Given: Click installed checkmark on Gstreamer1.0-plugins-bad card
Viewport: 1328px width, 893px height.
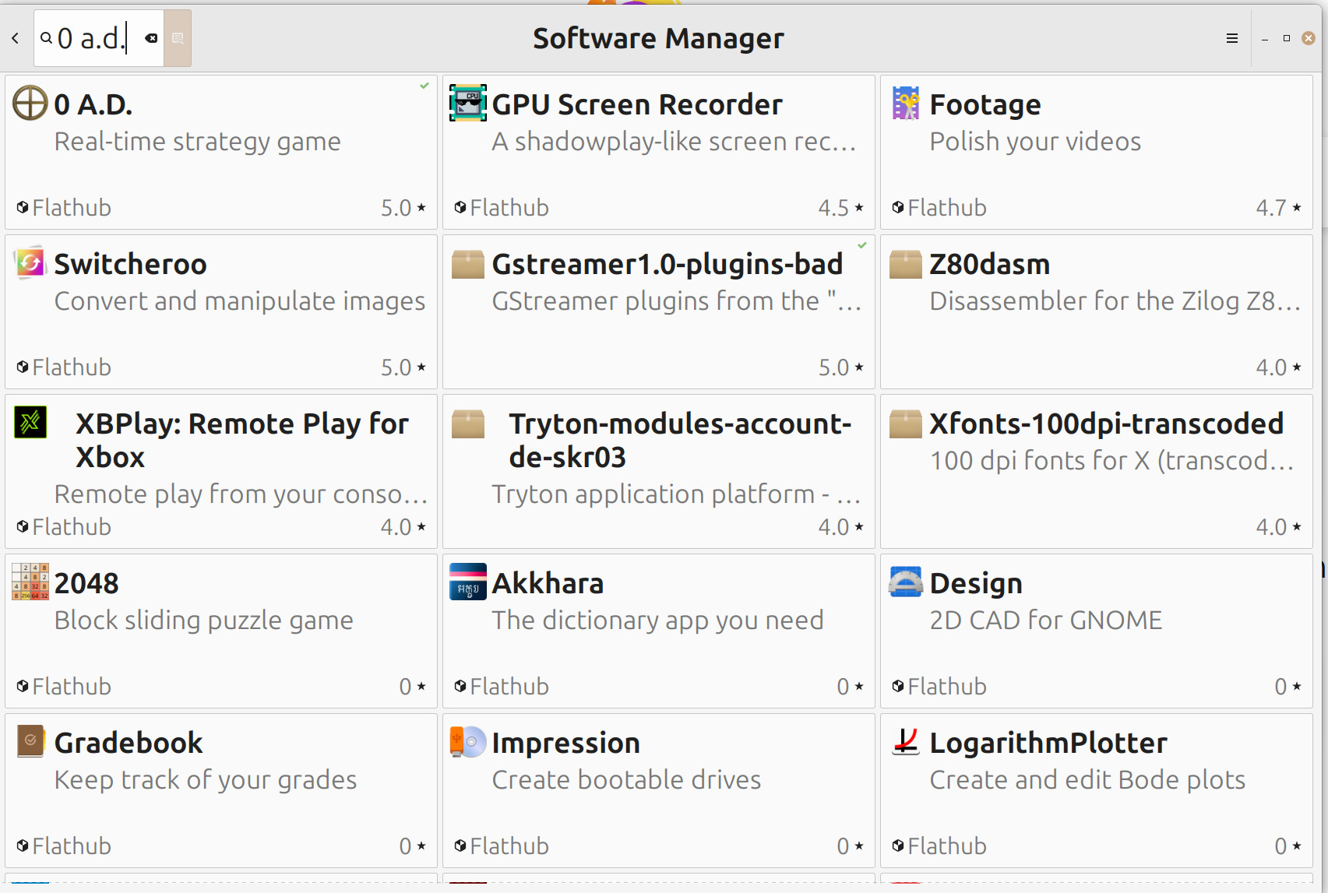Looking at the screenshot, I should click(x=862, y=245).
